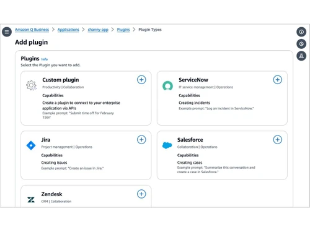Open the channy-app breadcrumb link
The width and height of the screenshot is (310, 232).
(x=98, y=30)
